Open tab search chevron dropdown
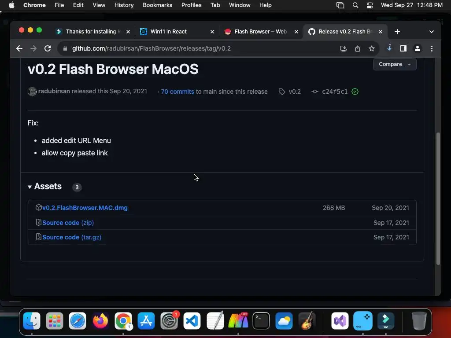 tap(432, 32)
